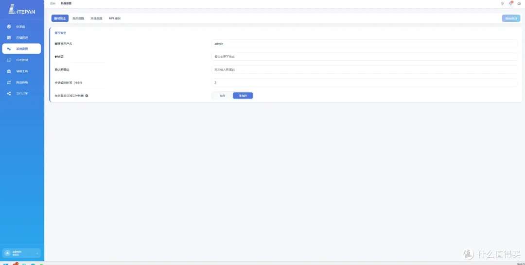Toggle light theme via the sun icon
This screenshot has height=265, width=525.
click(502, 3)
